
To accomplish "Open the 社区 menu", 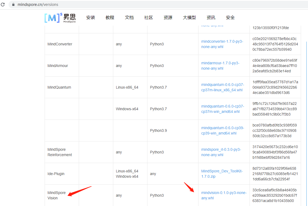I will 149,17.
